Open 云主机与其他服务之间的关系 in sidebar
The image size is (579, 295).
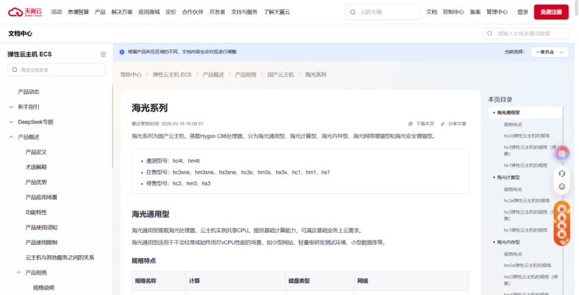(60, 258)
